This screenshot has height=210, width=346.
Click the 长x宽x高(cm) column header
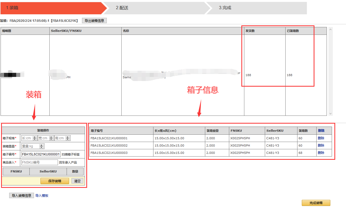click(x=179, y=131)
